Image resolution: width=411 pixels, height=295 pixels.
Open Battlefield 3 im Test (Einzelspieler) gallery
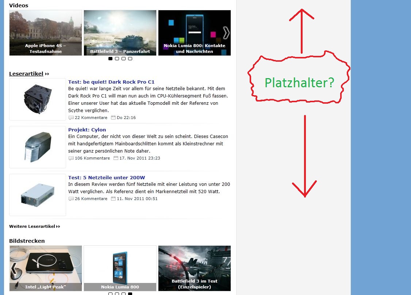195,268
